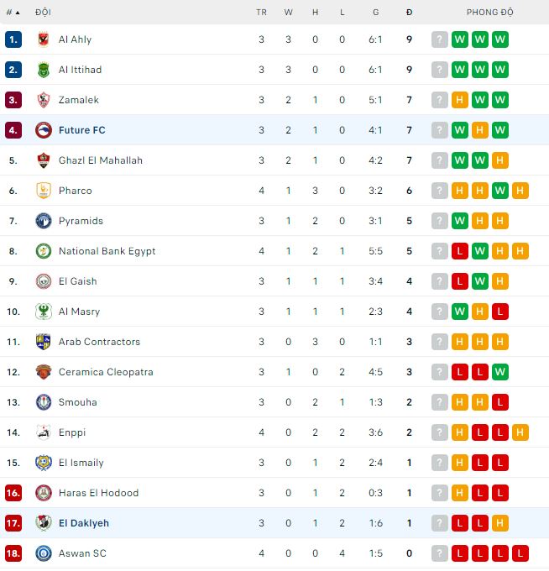Open the Al Ittihad team link
The image size is (549, 571).
80,70
